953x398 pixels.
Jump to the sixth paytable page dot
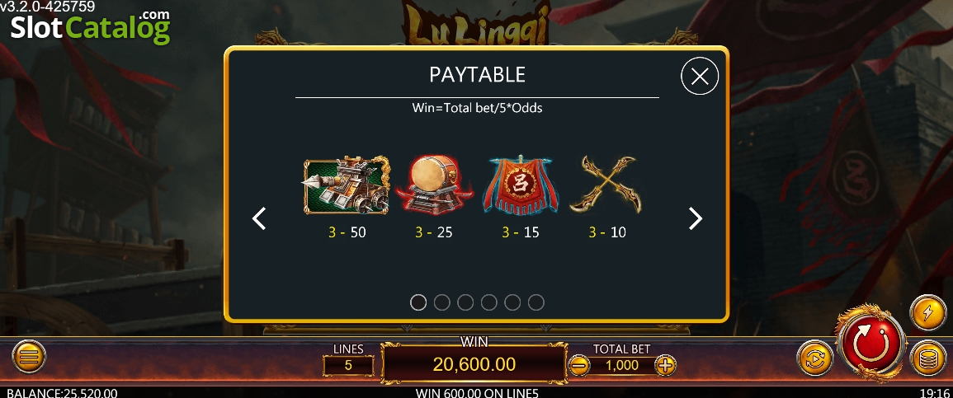point(536,302)
